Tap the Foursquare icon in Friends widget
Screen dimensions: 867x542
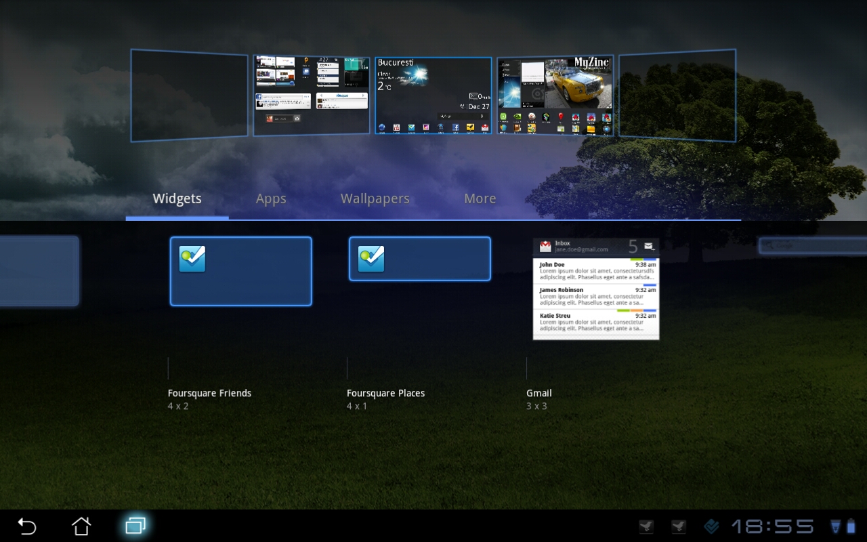192,259
